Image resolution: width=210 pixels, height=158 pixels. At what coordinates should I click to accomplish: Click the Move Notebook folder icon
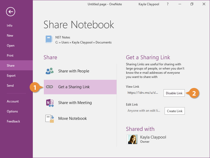50,119
